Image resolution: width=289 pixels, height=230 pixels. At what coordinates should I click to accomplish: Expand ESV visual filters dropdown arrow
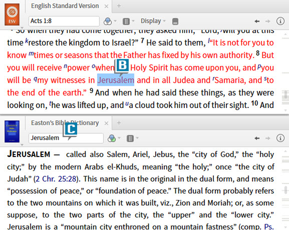115,21
